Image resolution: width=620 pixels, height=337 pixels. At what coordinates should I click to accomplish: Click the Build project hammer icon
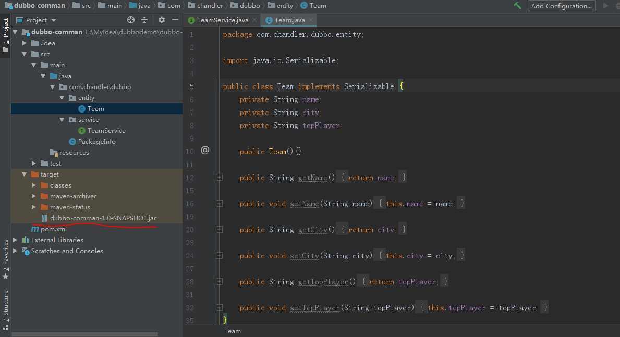coord(517,6)
